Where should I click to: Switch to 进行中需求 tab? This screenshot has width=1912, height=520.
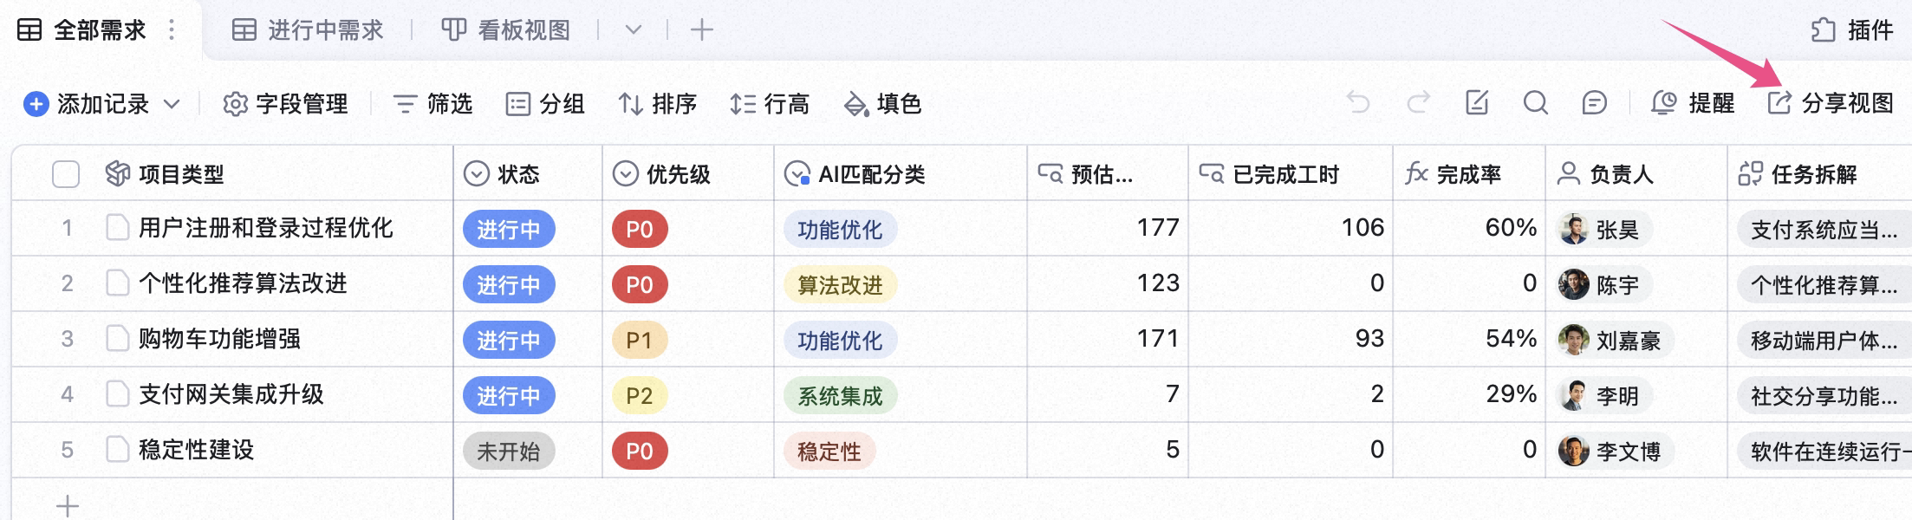coord(308,30)
